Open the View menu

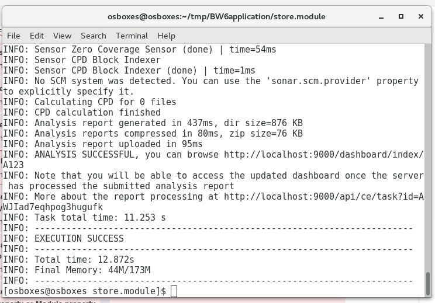click(x=62, y=36)
